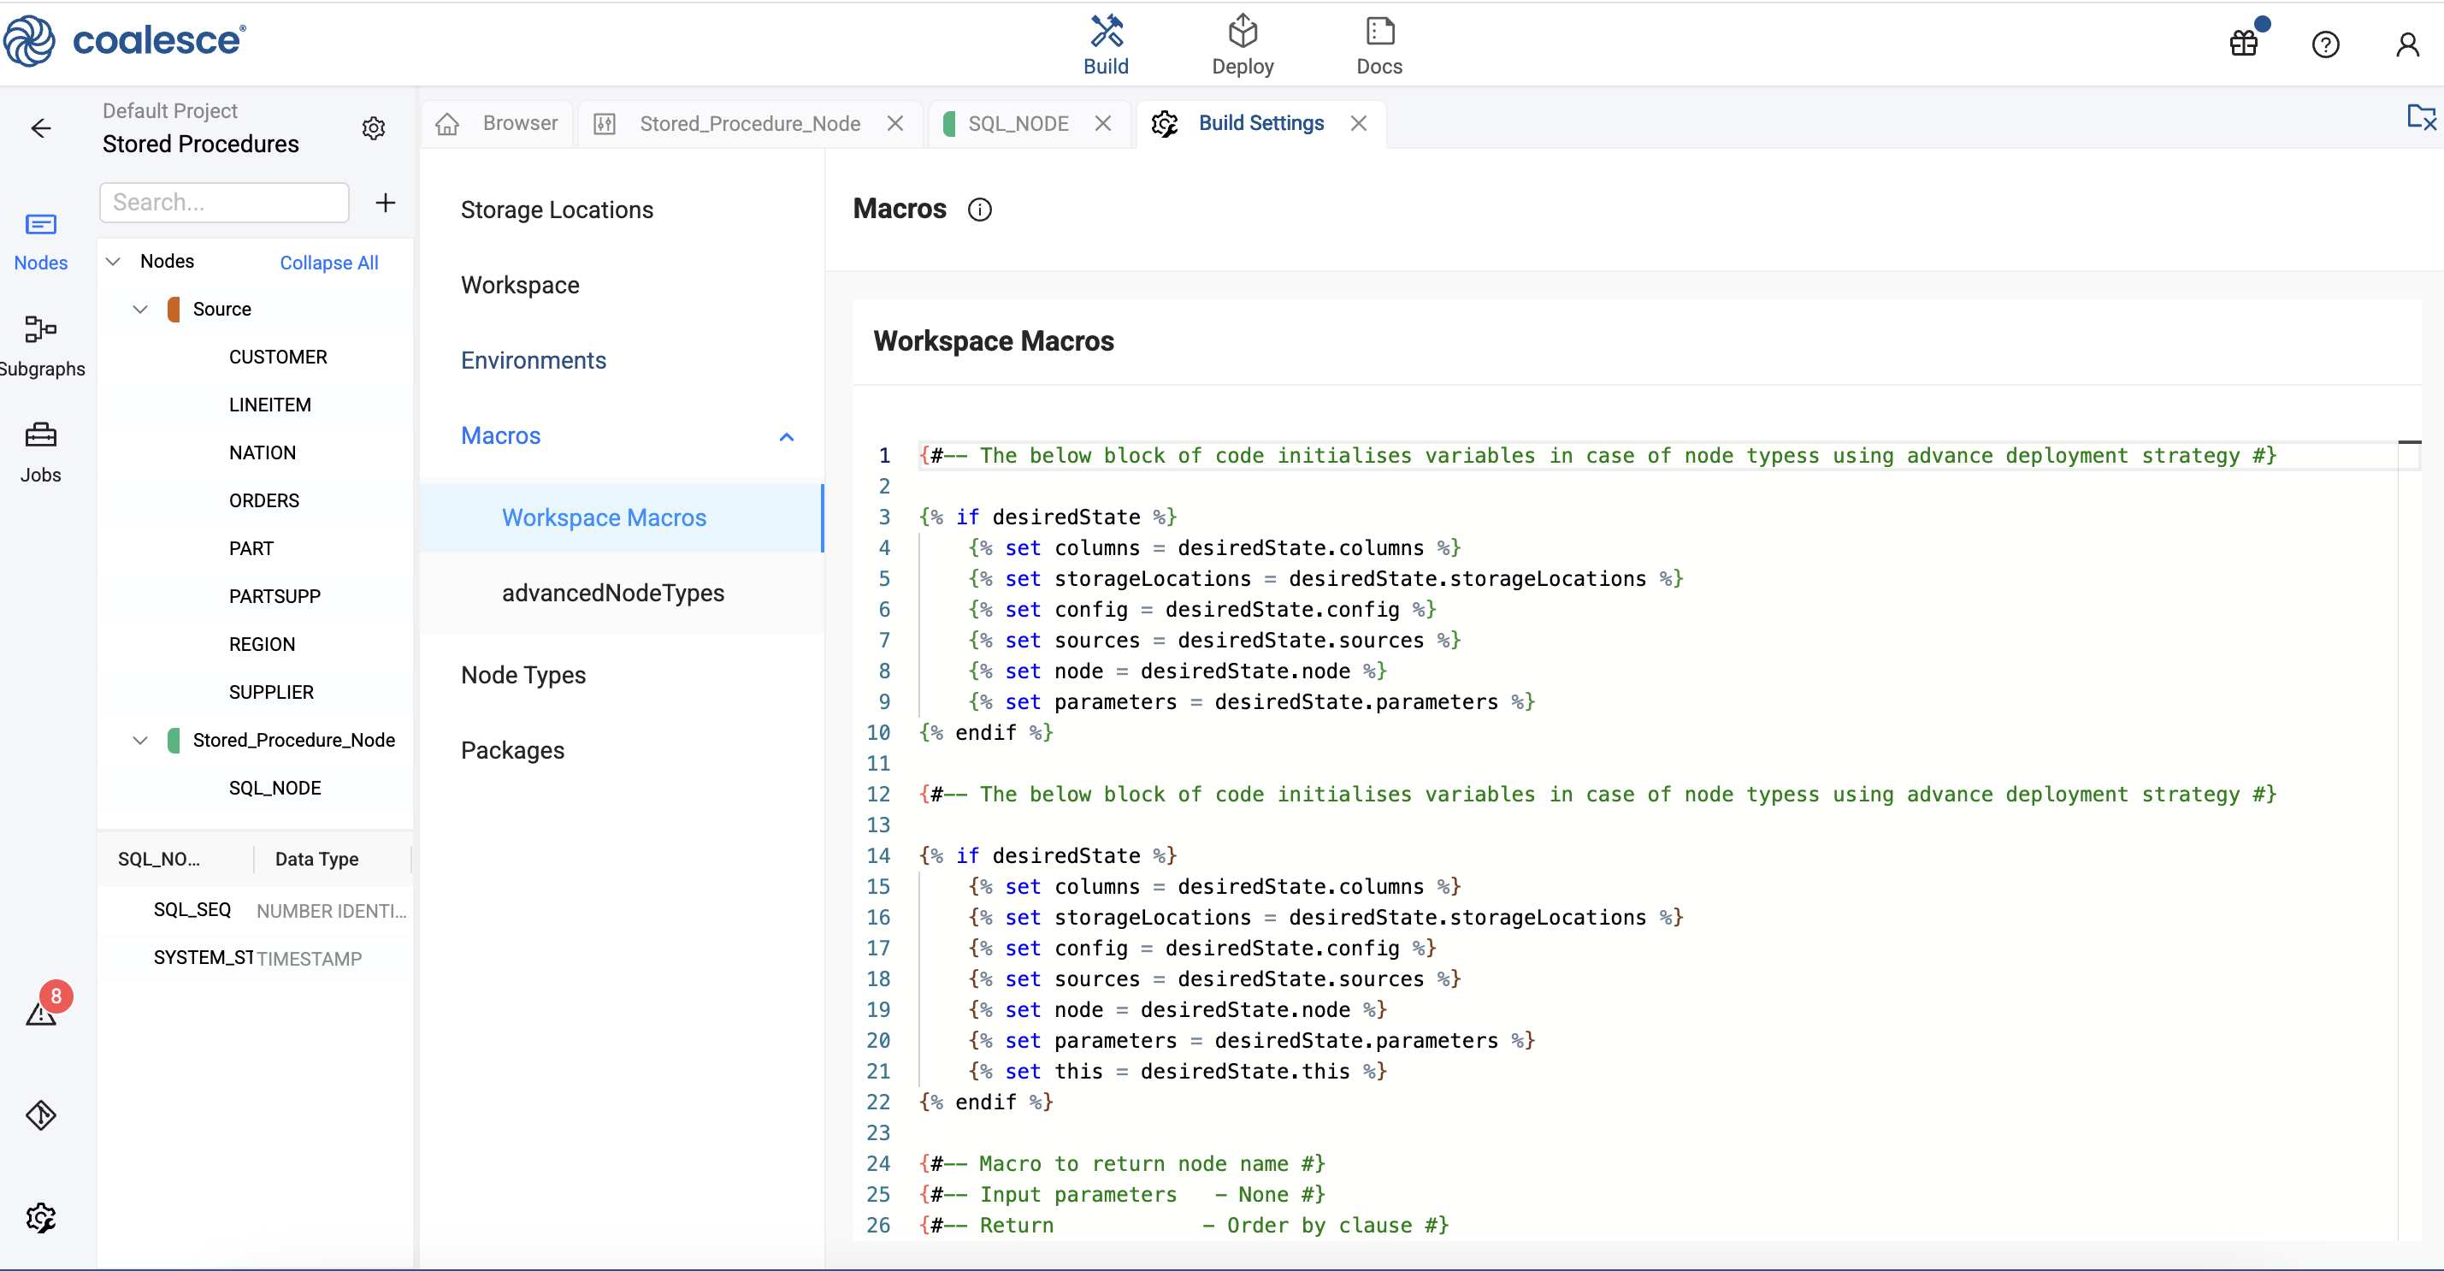Screen dimensions: 2444x1271
Task: Open Storage Locations settings
Action: tap(557, 210)
